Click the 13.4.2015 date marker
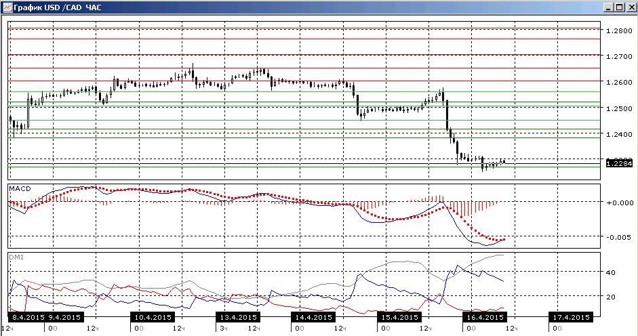Image resolution: width=638 pixels, height=336 pixels. pyautogui.click(x=238, y=317)
